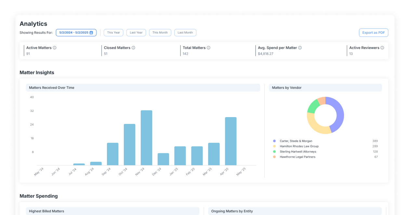Click the info icon beside Active Matters

pyautogui.click(x=55, y=48)
